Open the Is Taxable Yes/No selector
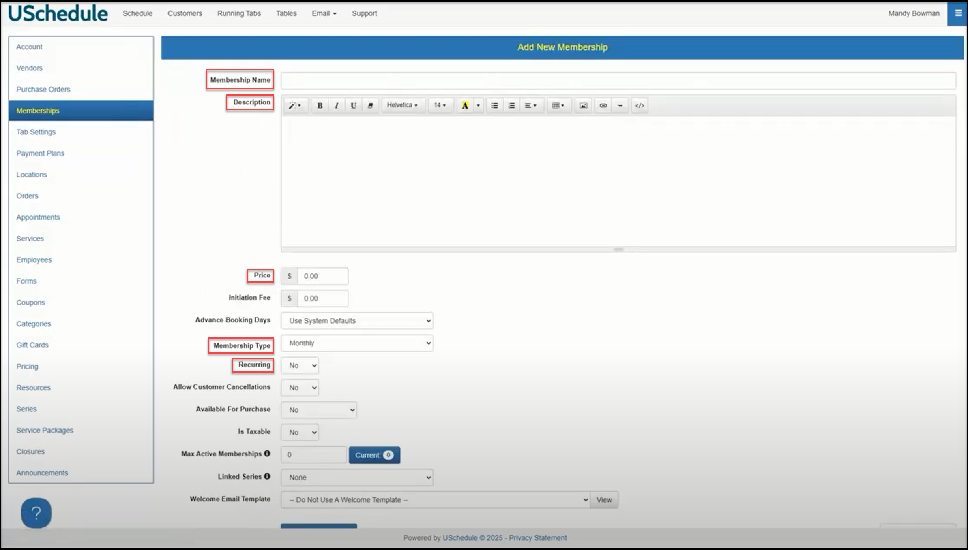The height and width of the screenshot is (550, 968). (x=300, y=432)
